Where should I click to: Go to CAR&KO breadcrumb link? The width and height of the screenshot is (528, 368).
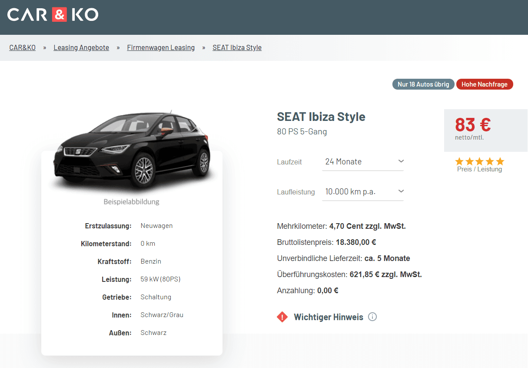click(23, 47)
